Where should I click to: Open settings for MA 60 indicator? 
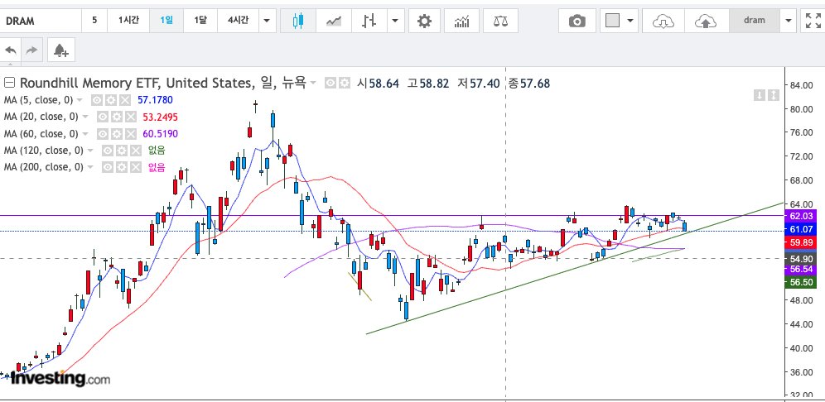(116, 133)
